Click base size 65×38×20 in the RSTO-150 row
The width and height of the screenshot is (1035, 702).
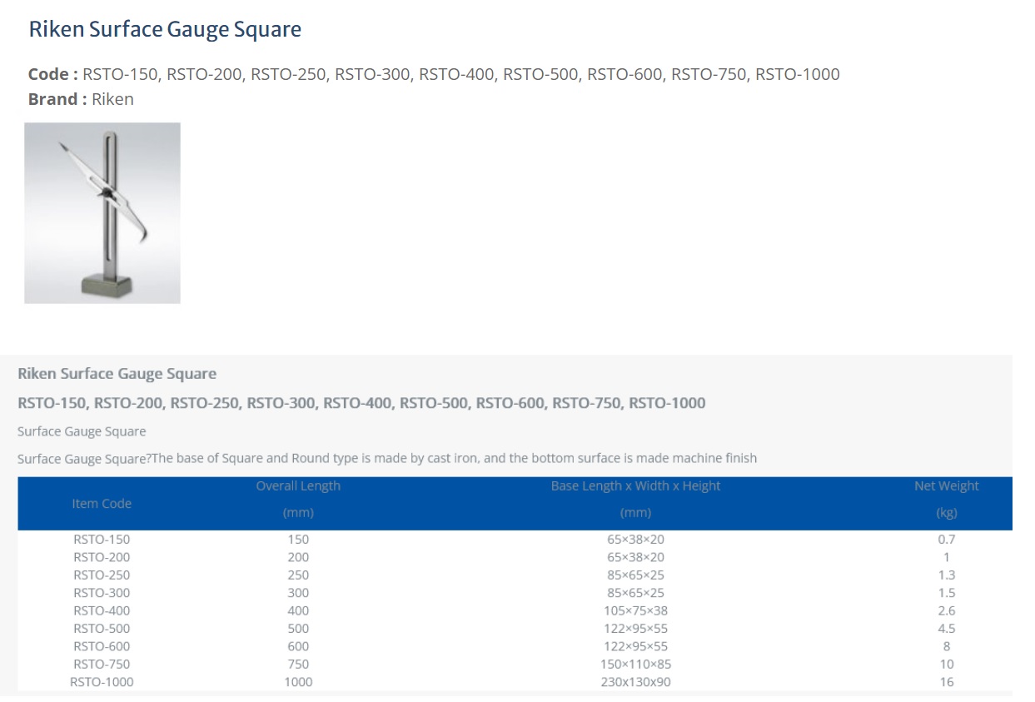click(636, 539)
